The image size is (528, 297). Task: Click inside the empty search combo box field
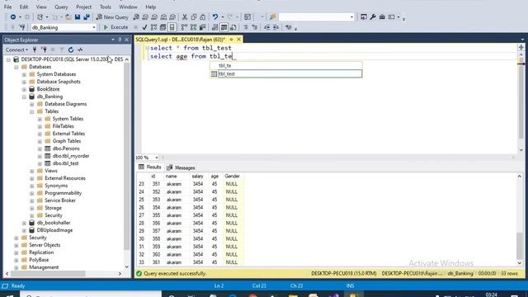[x=313, y=16]
